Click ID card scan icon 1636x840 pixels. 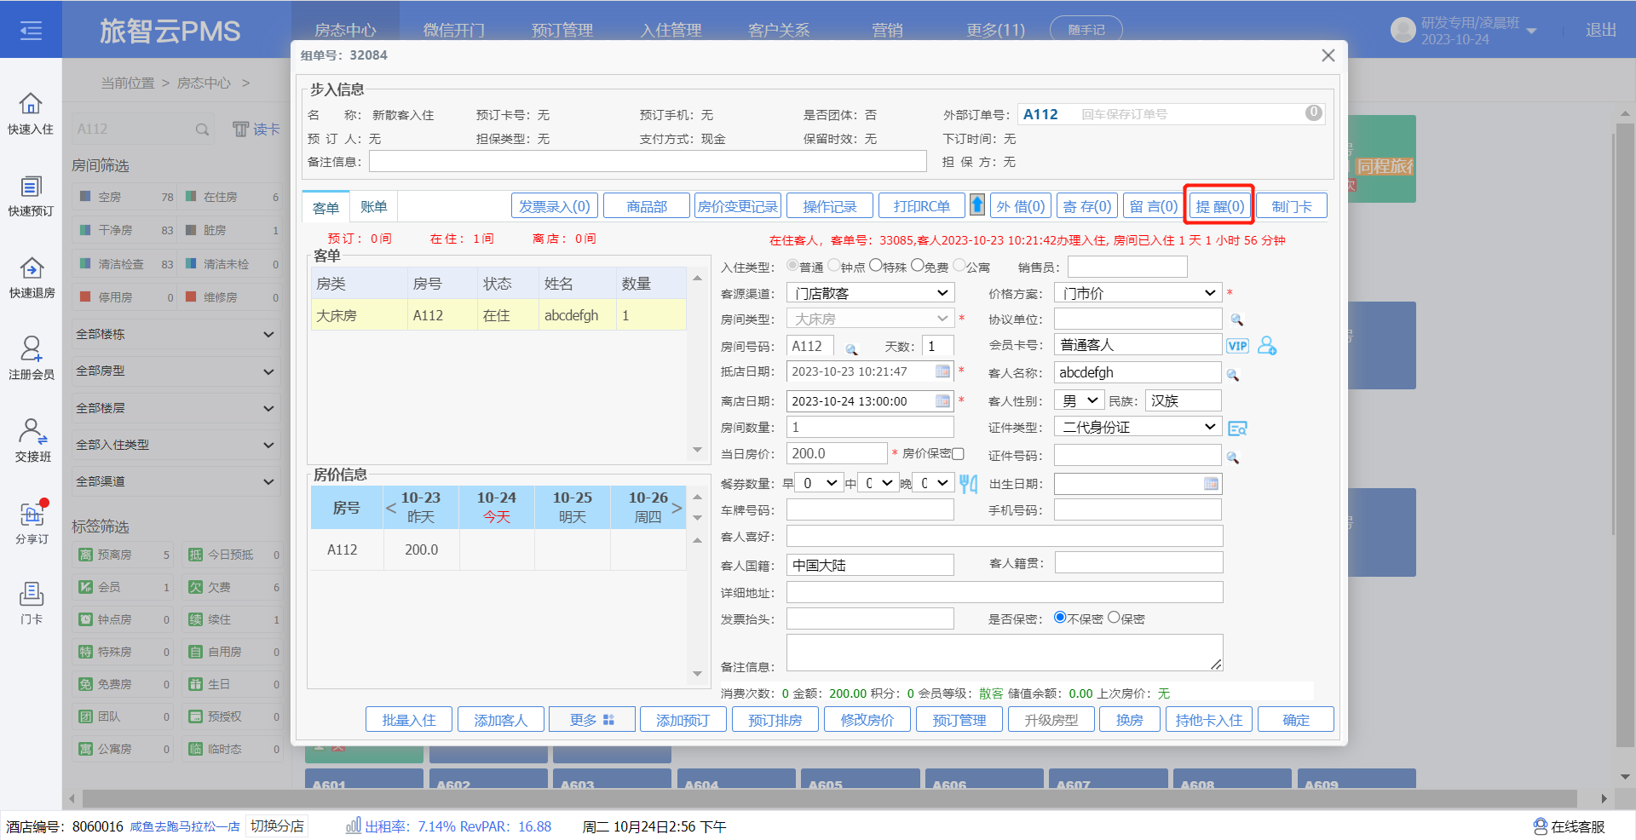point(1237,428)
